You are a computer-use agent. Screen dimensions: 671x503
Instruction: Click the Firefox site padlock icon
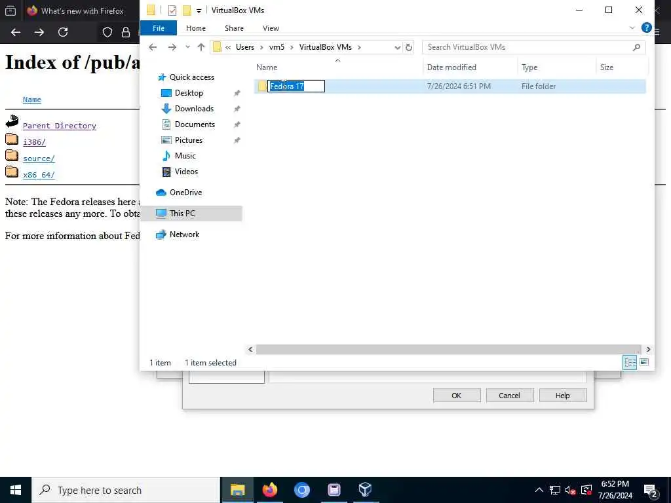coord(125,32)
